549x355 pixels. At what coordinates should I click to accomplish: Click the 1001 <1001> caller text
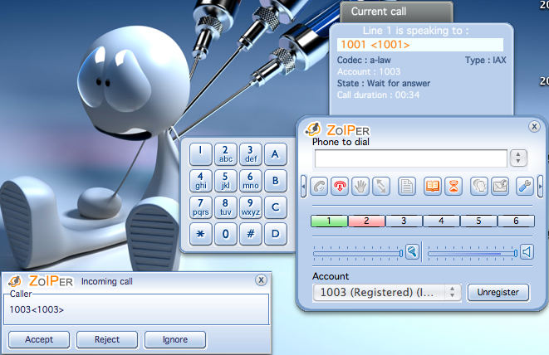pos(375,45)
